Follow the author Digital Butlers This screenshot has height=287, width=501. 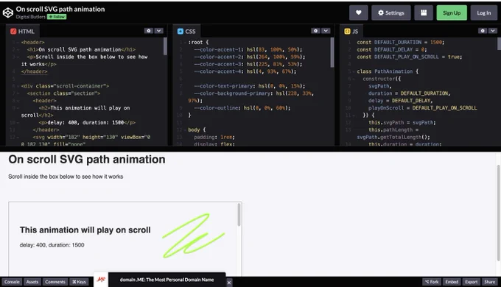coord(57,17)
